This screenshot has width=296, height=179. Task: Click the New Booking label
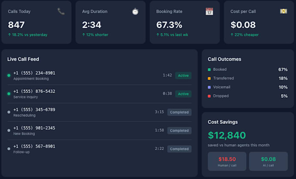24,133
